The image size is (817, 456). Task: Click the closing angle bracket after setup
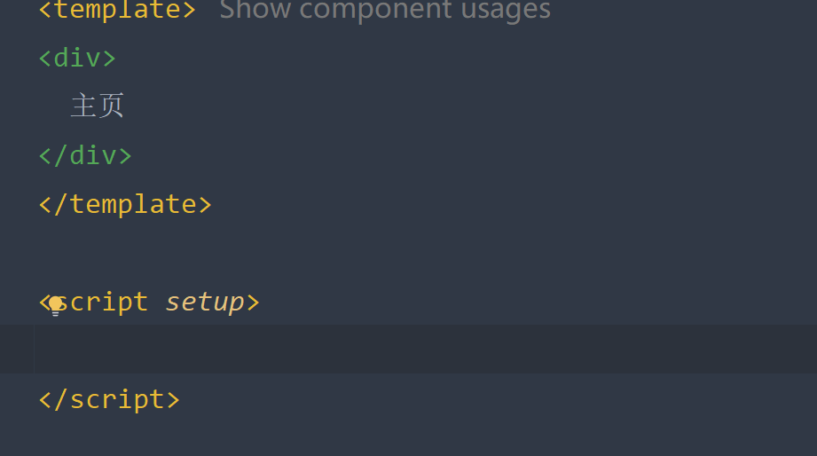pyautogui.click(x=253, y=303)
